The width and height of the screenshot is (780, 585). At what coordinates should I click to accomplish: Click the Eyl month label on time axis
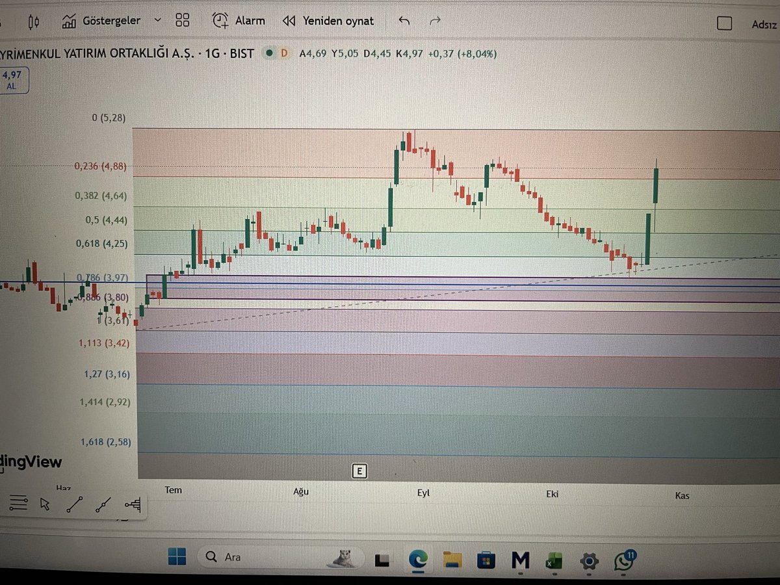tap(424, 493)
